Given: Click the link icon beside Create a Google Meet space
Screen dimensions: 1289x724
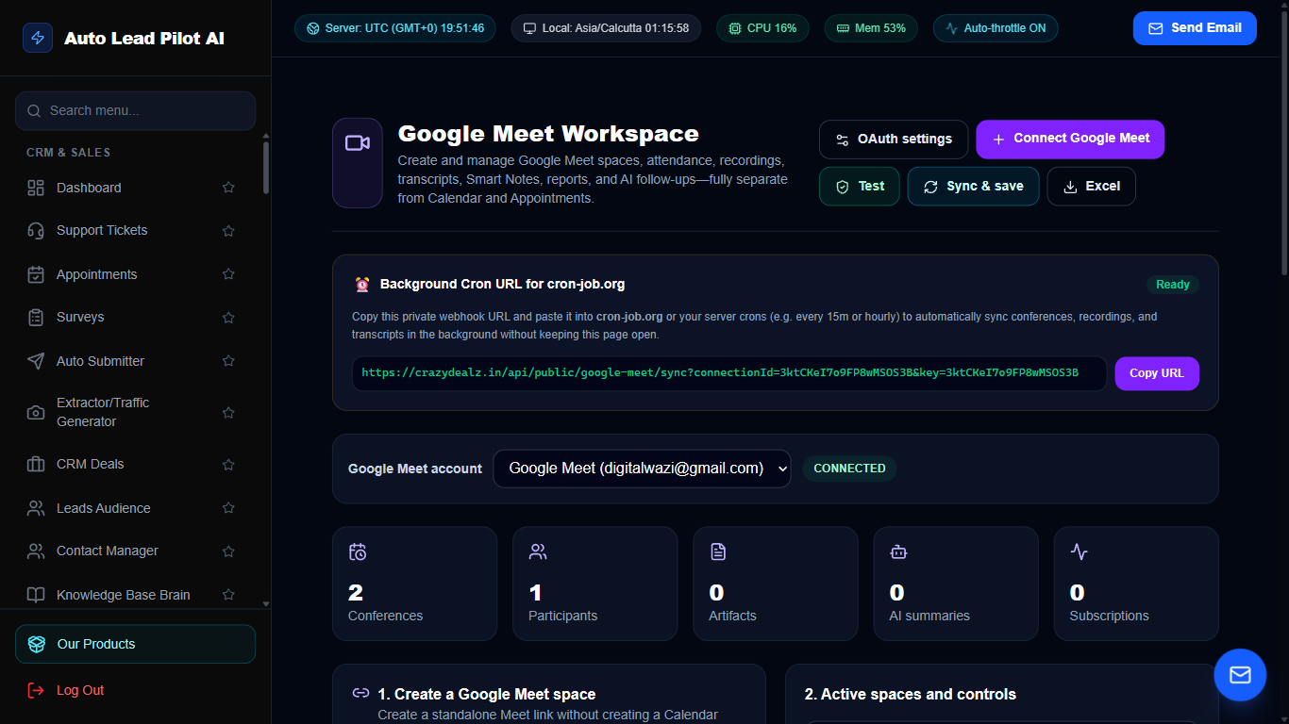Looking at the screenshot, I should pos(360,693).
